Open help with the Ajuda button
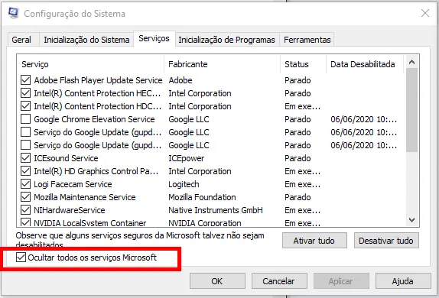Image resolution: width=439 pixels, height=298 pixels. click(402, 281)
